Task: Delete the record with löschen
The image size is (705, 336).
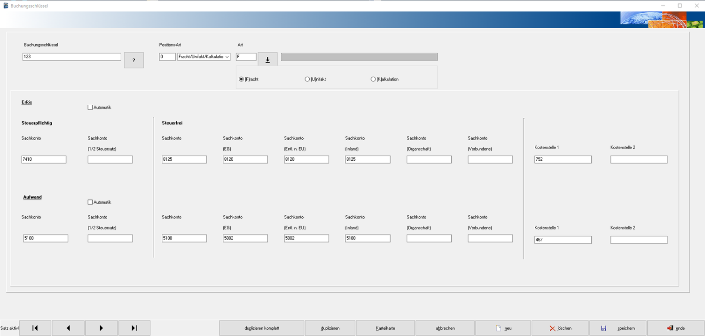Action: coord(559,328)
